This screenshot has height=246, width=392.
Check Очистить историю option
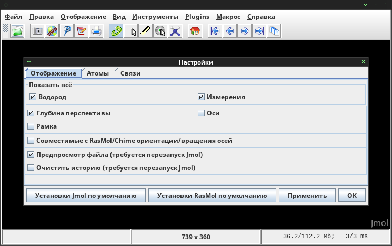31,167
